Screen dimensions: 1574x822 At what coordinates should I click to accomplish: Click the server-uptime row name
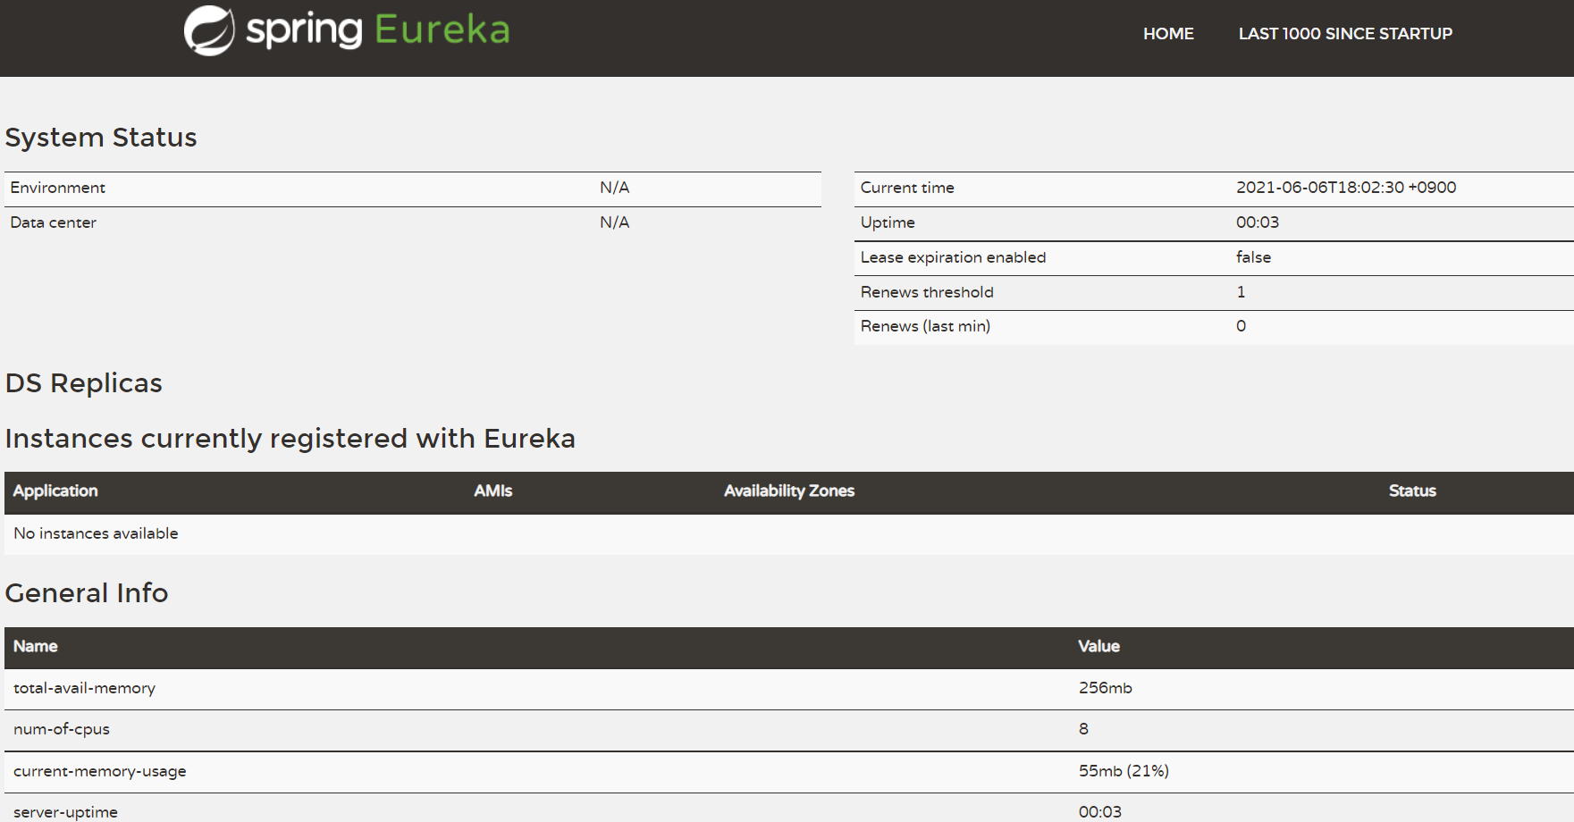66,812
